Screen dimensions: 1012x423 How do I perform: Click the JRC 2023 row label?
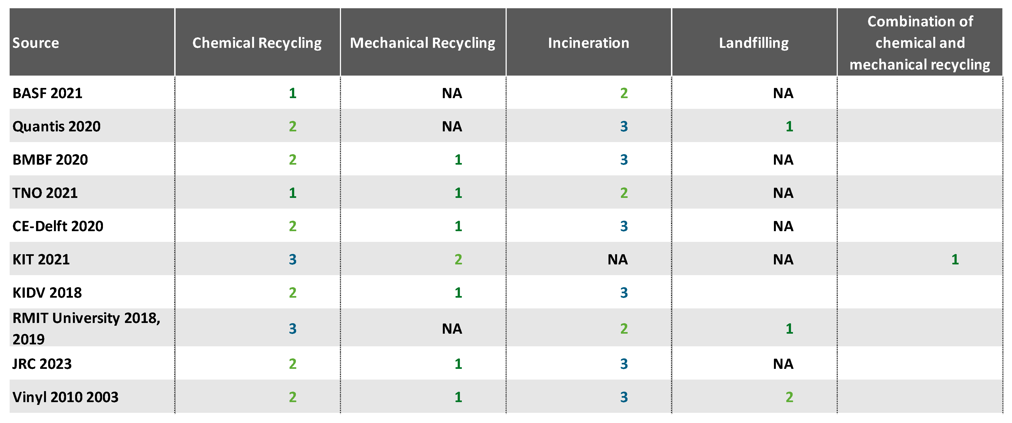tap(42, 364)
